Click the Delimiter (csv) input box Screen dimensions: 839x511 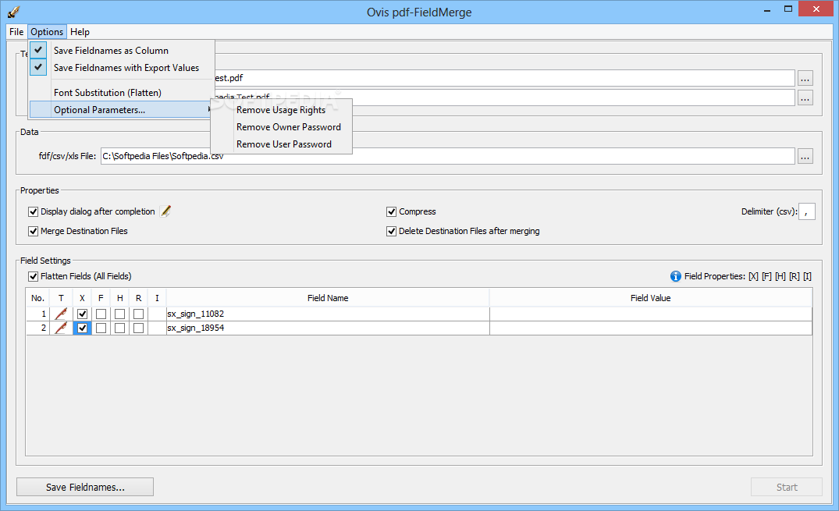click(x=806, y=211)
